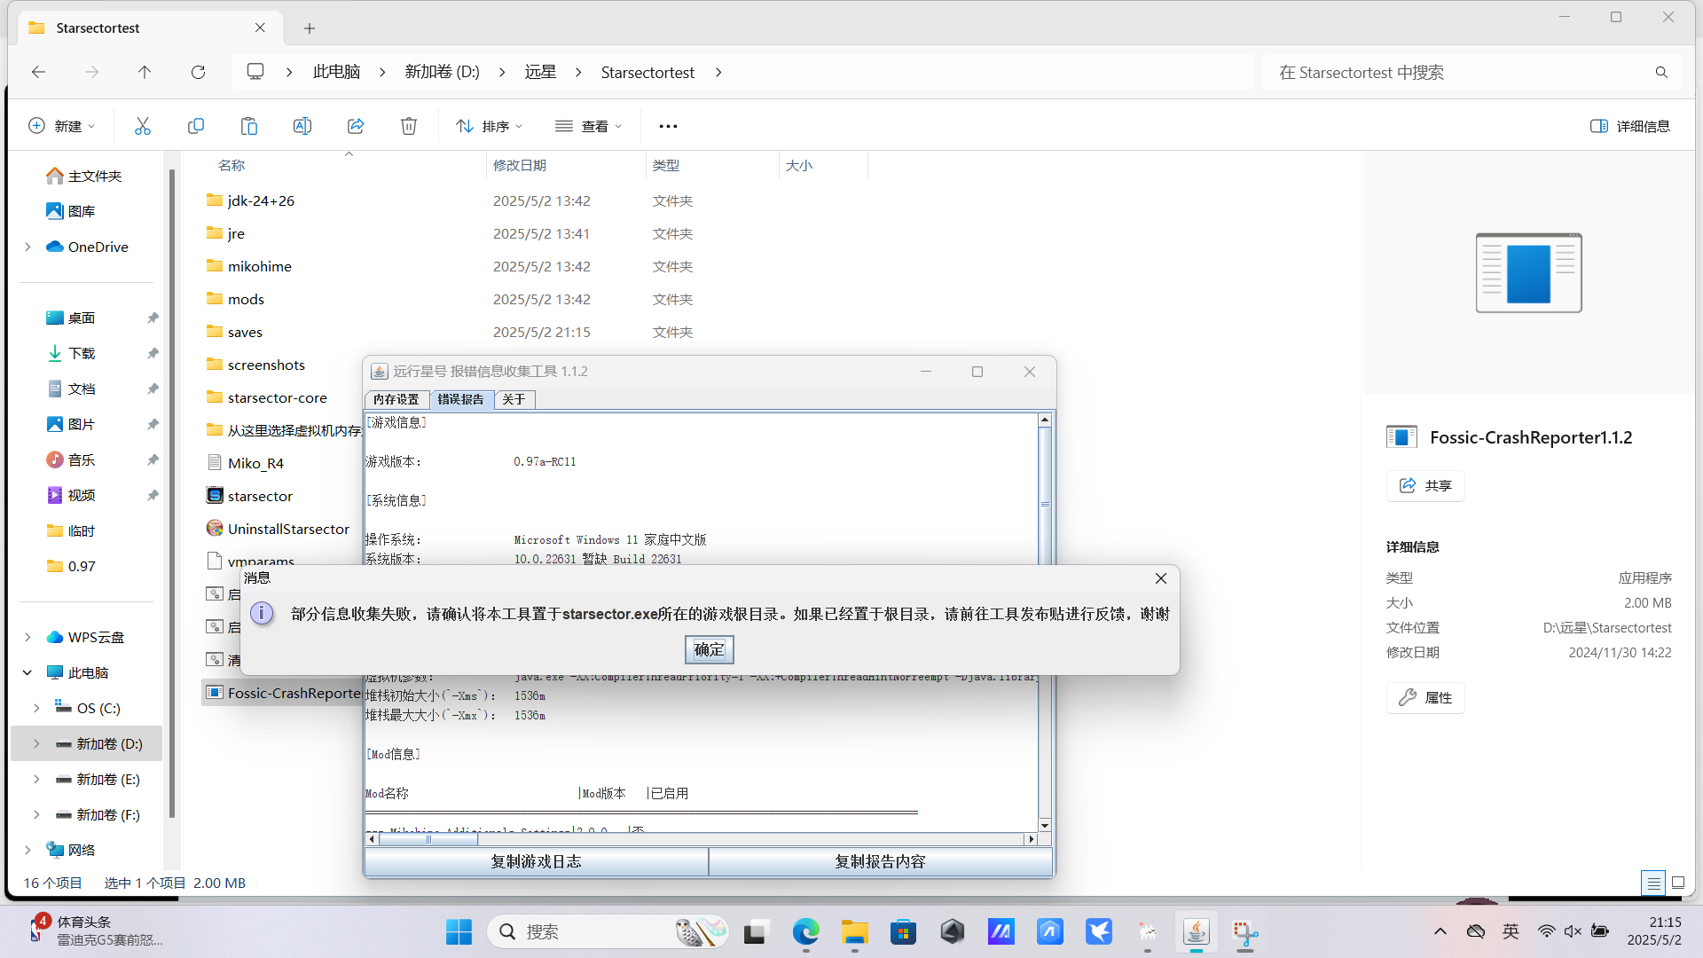Click the Delete icon in the toolbar
This screenshot has height=958, width=1703.
click(408, 125)
